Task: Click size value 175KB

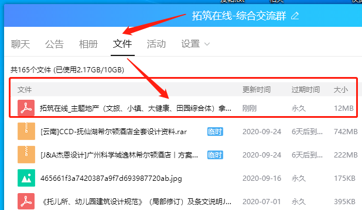Action: (x=344, y=178)
